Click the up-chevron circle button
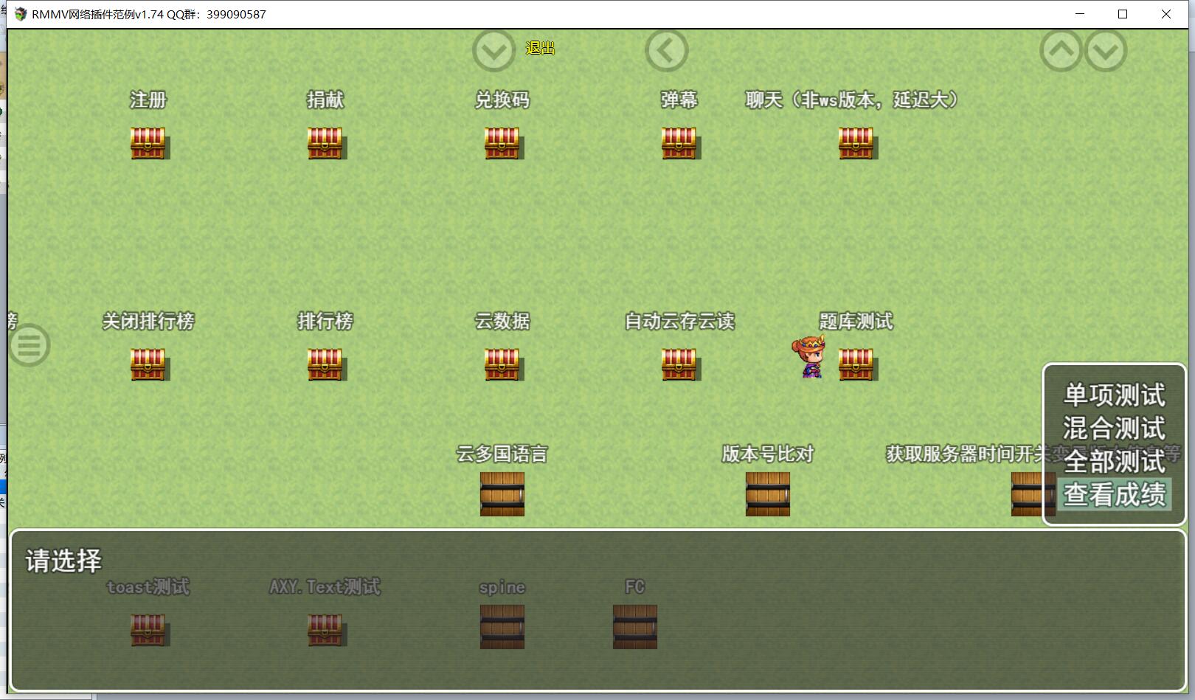 (x=1061, y=51)
